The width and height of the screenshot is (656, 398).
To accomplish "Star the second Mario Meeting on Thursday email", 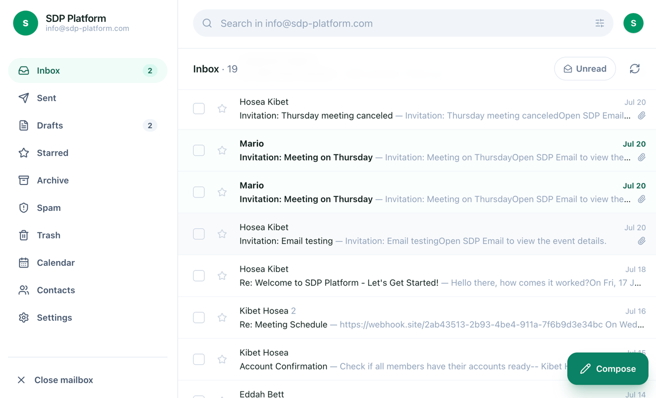I will [x=222, y=192].
